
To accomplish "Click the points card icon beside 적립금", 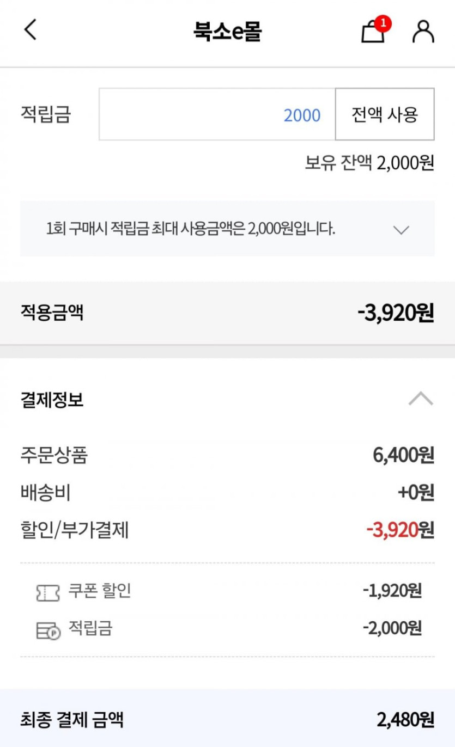I will coord(48,630).
